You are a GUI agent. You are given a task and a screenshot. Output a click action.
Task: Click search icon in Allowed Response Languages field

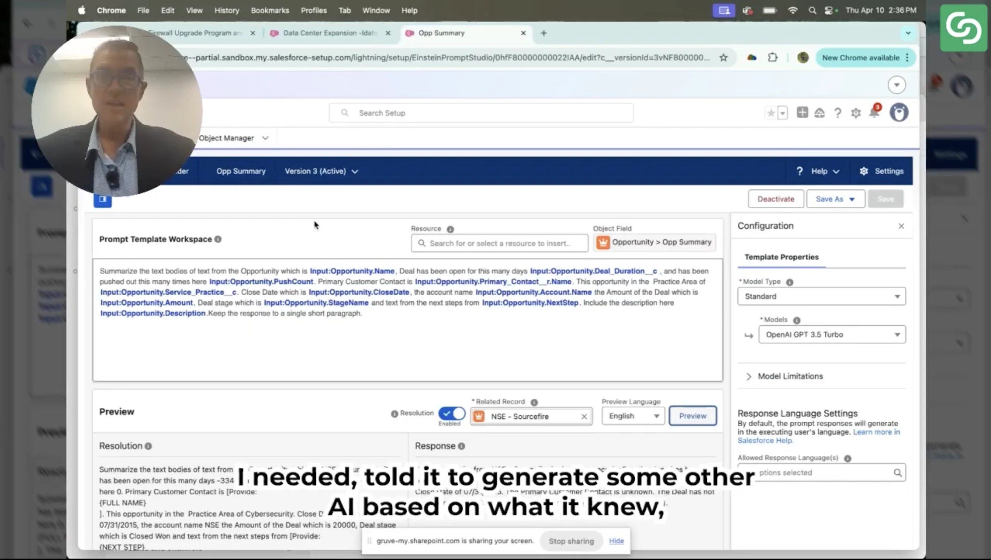897,473
